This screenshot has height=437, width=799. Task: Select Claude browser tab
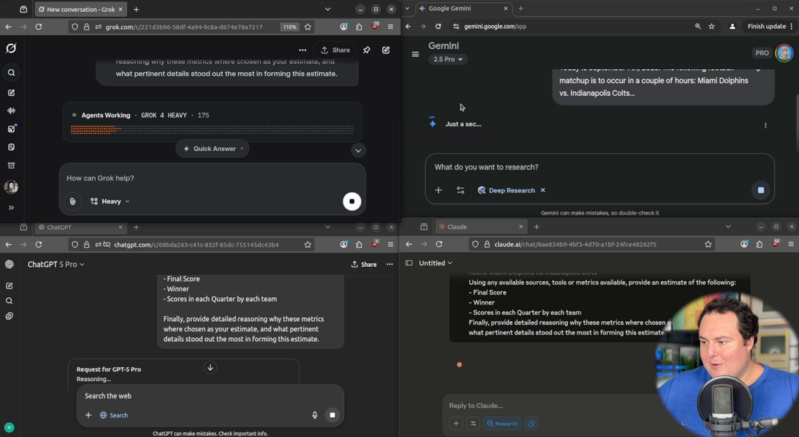481,227
